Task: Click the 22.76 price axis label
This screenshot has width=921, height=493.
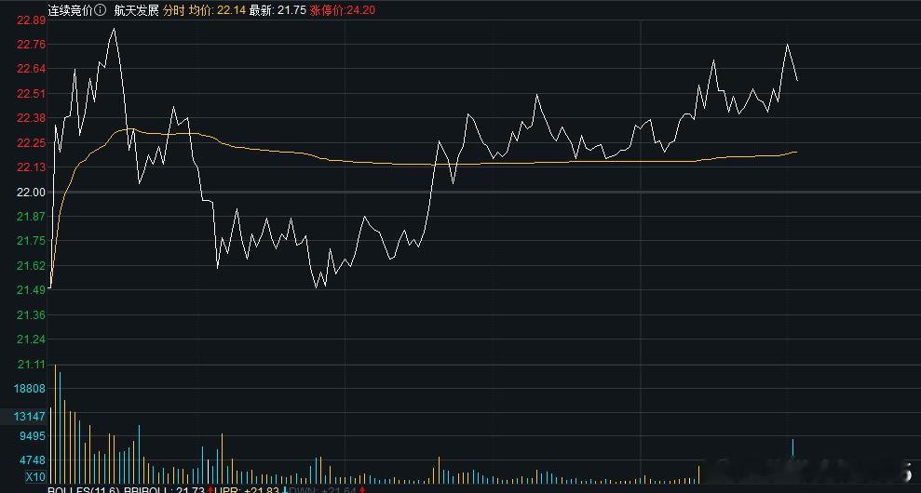Action: pos(31,45)
